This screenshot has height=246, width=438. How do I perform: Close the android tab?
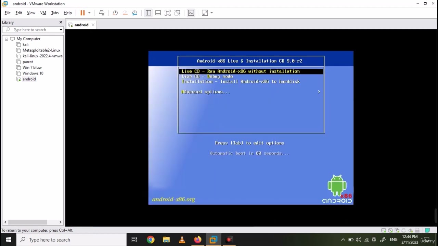[x=93, y=25]
